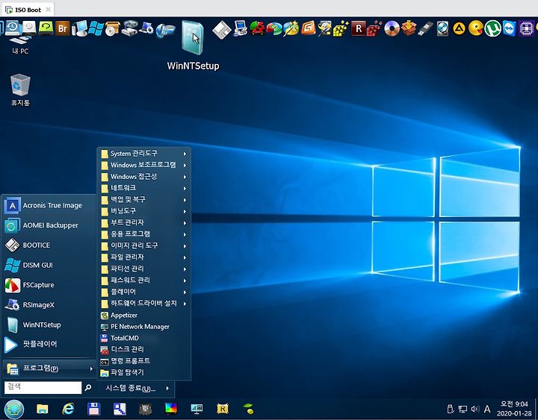Open the Adobe Bridge Br icon
Viewport: 538px width, 420px height.
62,28
